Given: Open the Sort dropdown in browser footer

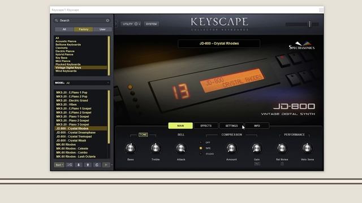Looking at the screenshot, I should point(59,165).
